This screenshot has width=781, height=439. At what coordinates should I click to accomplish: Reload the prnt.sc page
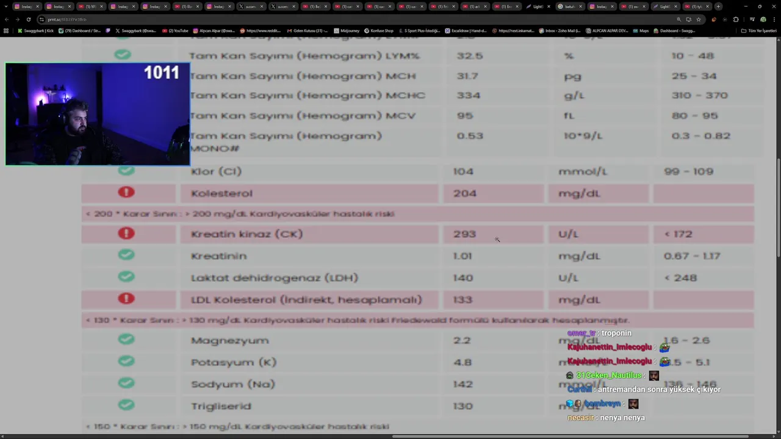(28, 19)
